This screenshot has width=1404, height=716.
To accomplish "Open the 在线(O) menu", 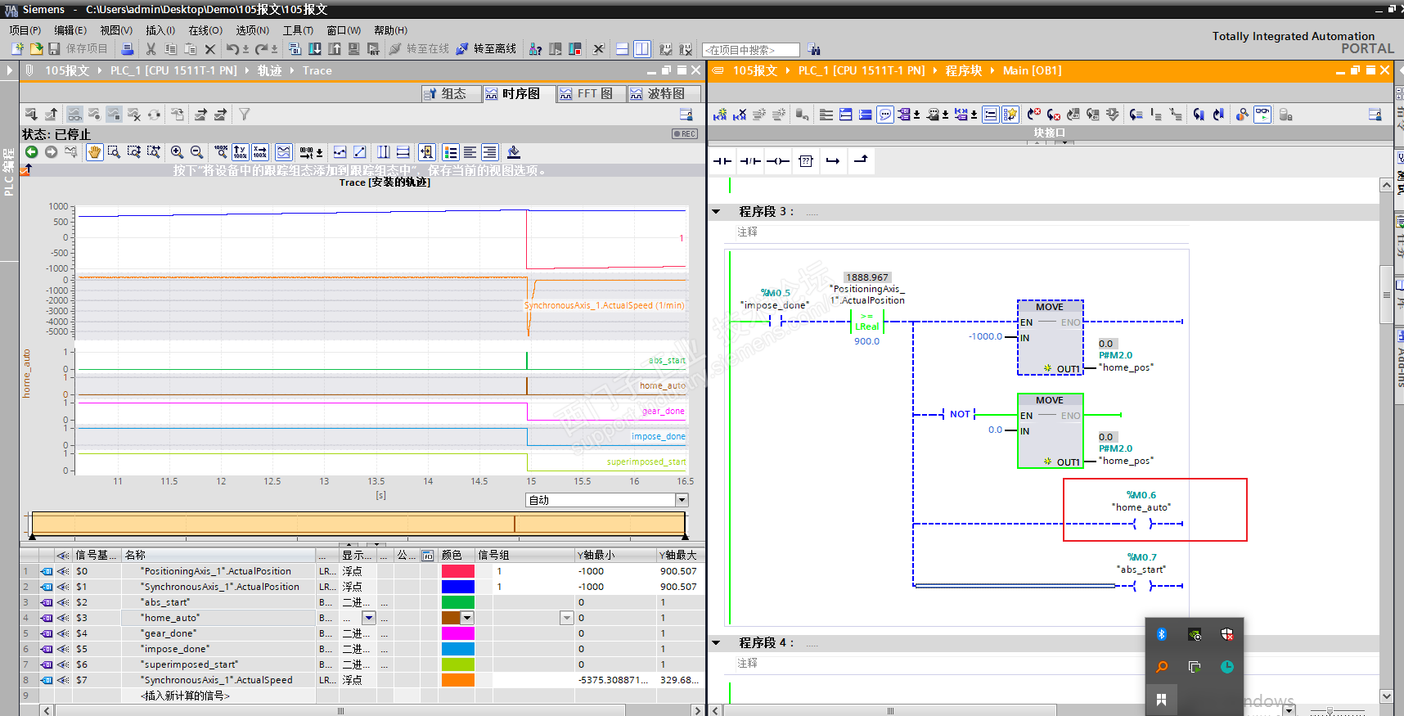I will click(205, 30).
